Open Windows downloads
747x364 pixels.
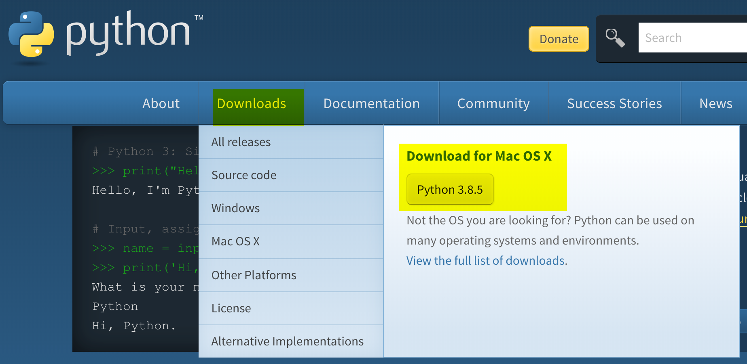tap(235, 208)
